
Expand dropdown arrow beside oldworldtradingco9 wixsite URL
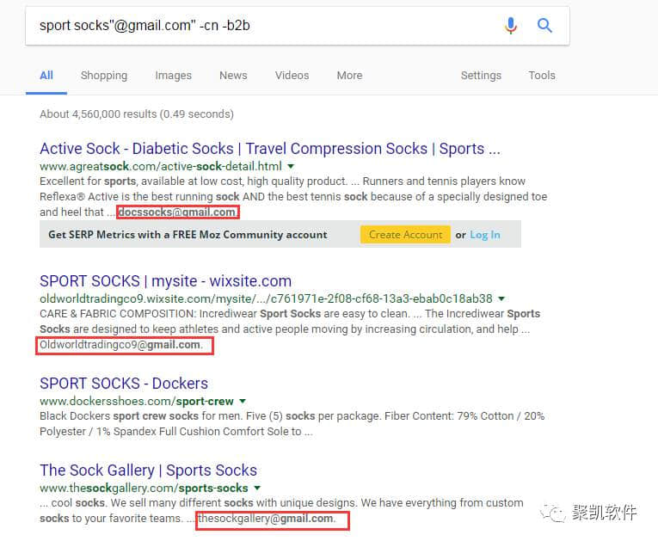501,299
